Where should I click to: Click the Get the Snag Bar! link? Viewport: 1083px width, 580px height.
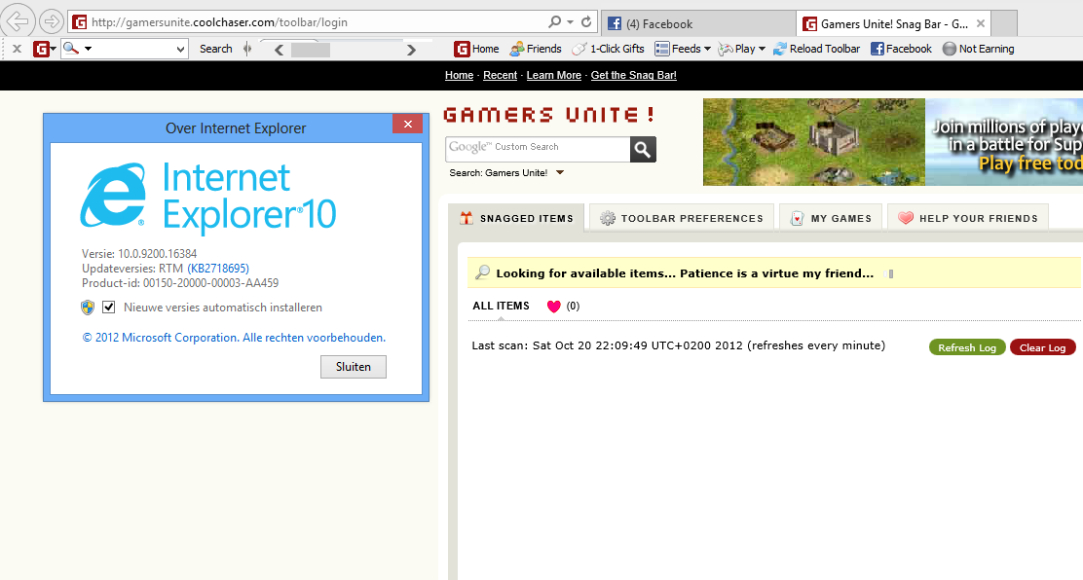click(x=633, y=75)
